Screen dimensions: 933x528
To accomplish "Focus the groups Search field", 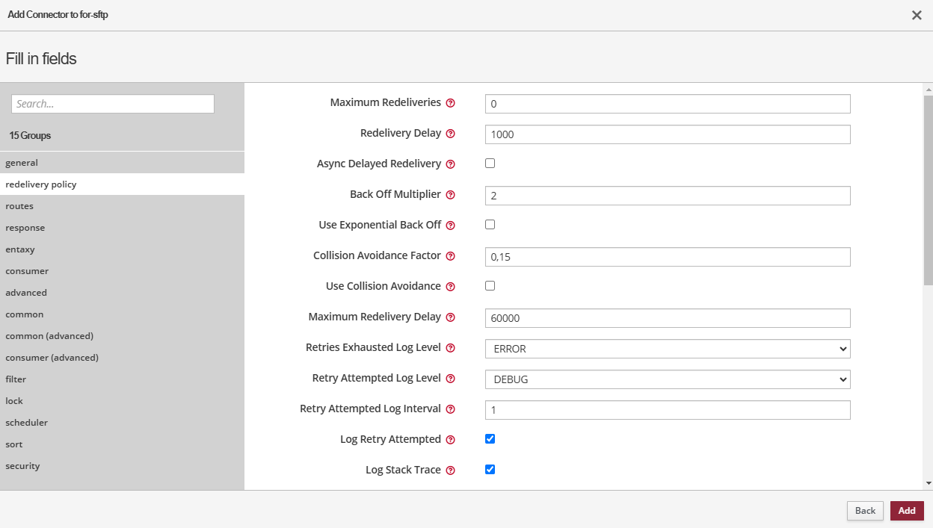I will pyautogui.click(x=113, y=104).
